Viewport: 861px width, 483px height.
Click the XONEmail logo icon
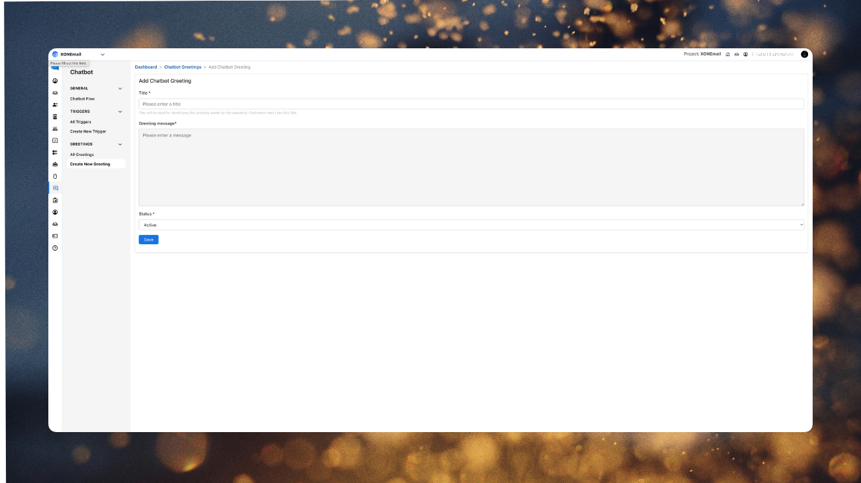pyautogui.click(x=56, y=54)
